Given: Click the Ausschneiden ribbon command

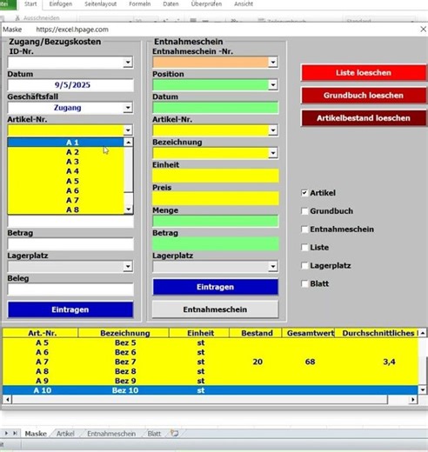Looking at the screenshot, I should click(x=37, y=18).
